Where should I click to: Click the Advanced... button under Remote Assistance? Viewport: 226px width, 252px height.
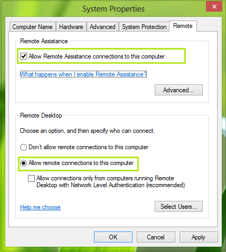pos(178,90)
